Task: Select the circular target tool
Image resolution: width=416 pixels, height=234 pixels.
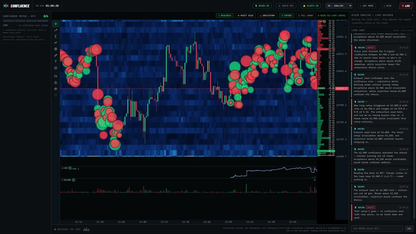Action: [x=56, y=49]
